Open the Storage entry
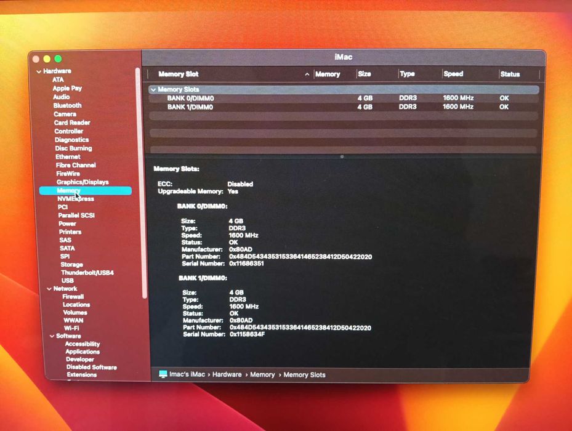572x431 pixels. (71, 265)
